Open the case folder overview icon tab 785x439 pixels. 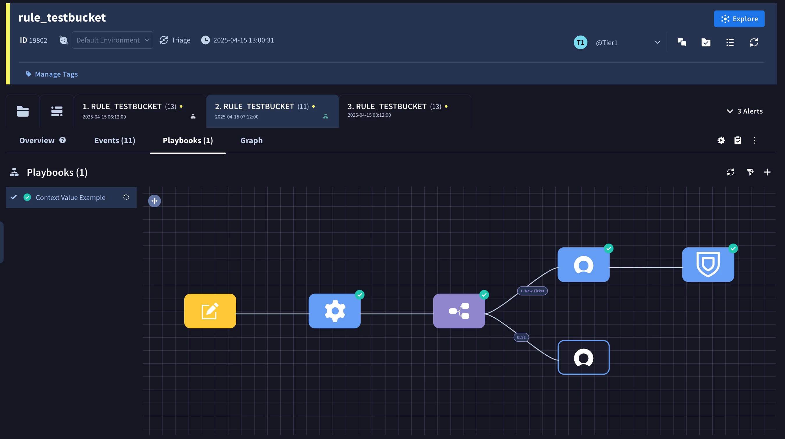pyautogui.click(x=23, y=111)
